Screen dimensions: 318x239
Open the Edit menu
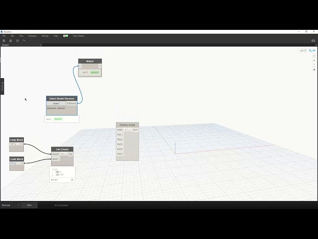pyautogui.click(x=12, y=36)
